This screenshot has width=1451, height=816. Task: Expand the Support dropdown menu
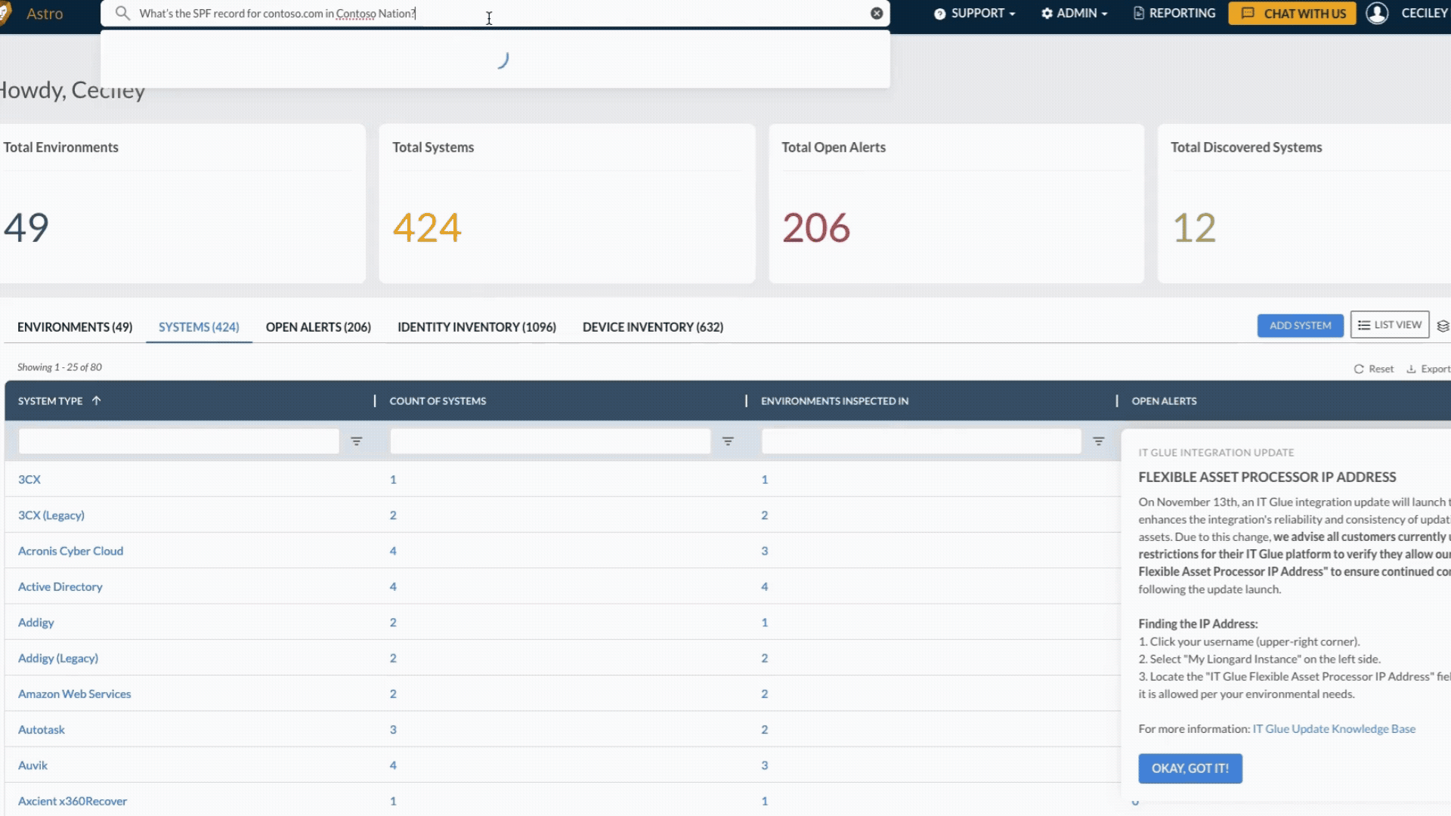975,14
